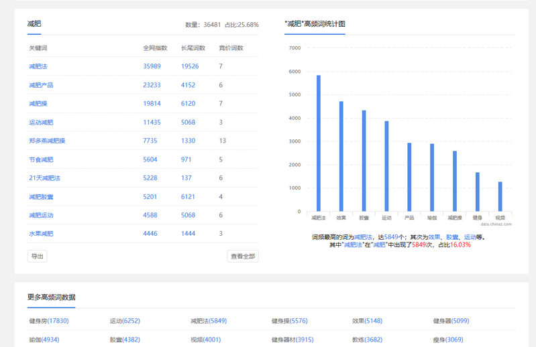536x347 pixels.
Task: Click the 长尾词数 column header
Action: click(x=193, y=48)
